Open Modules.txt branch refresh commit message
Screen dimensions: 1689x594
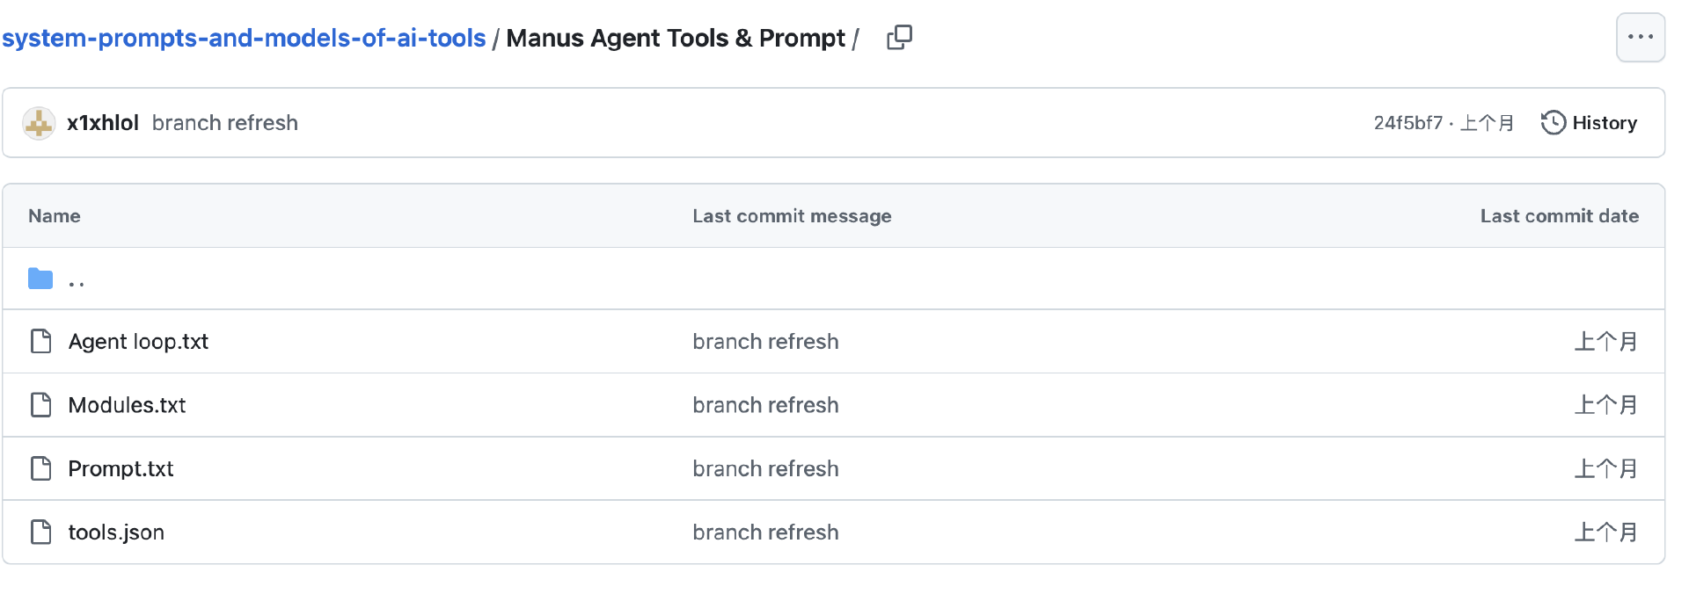pos(765,405)
